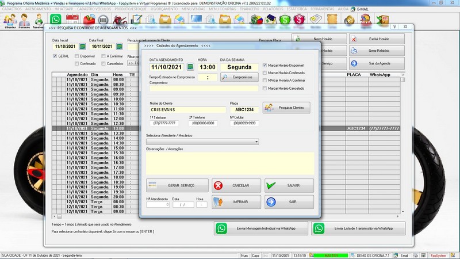The height and width of the screenshot is (259, 460).
Task: Enable the A Confirmar filter in agenda window
Action: (x=103, y=56)
